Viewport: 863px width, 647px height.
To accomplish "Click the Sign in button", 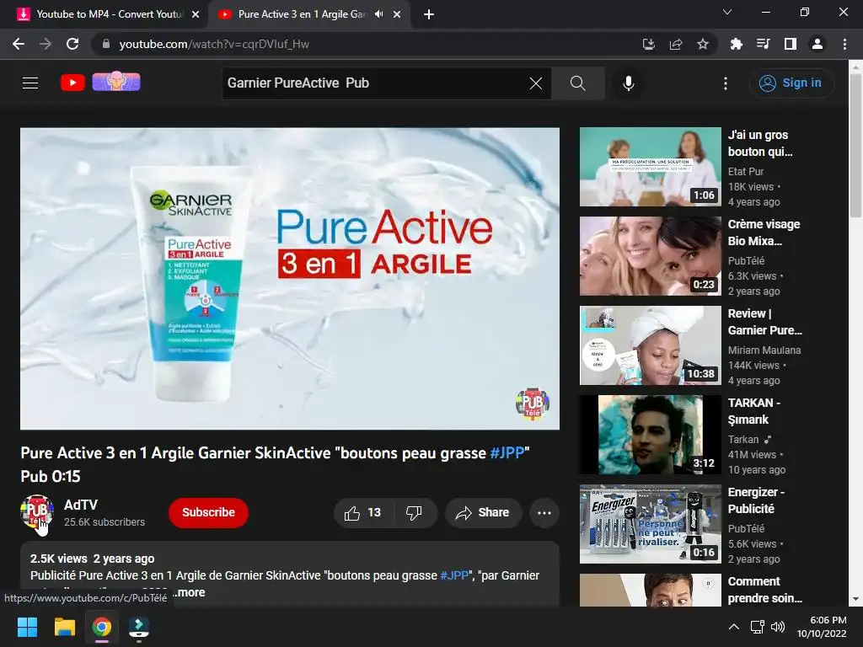I will pyautogui.click(x=791, y=83).
